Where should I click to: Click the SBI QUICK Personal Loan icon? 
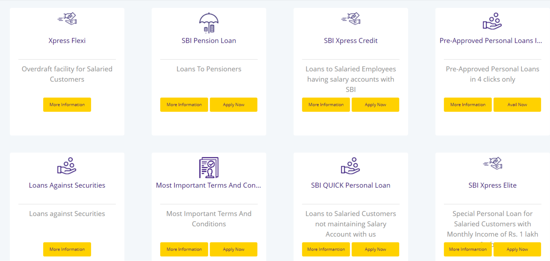coord(351,166)
